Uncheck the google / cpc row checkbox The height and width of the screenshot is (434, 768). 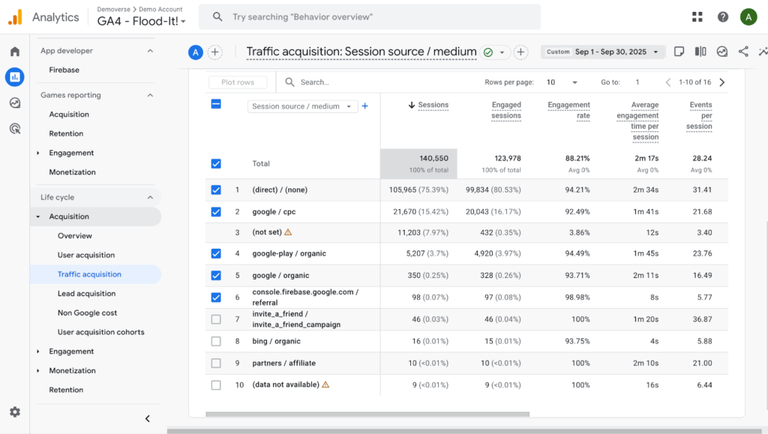click(216, 211)
